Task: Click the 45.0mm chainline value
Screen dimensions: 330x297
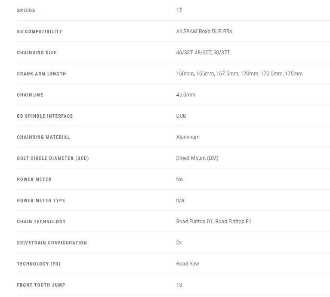Action: (185, 95)
